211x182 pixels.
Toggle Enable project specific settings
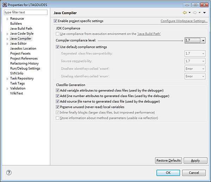tap(55, 21)
